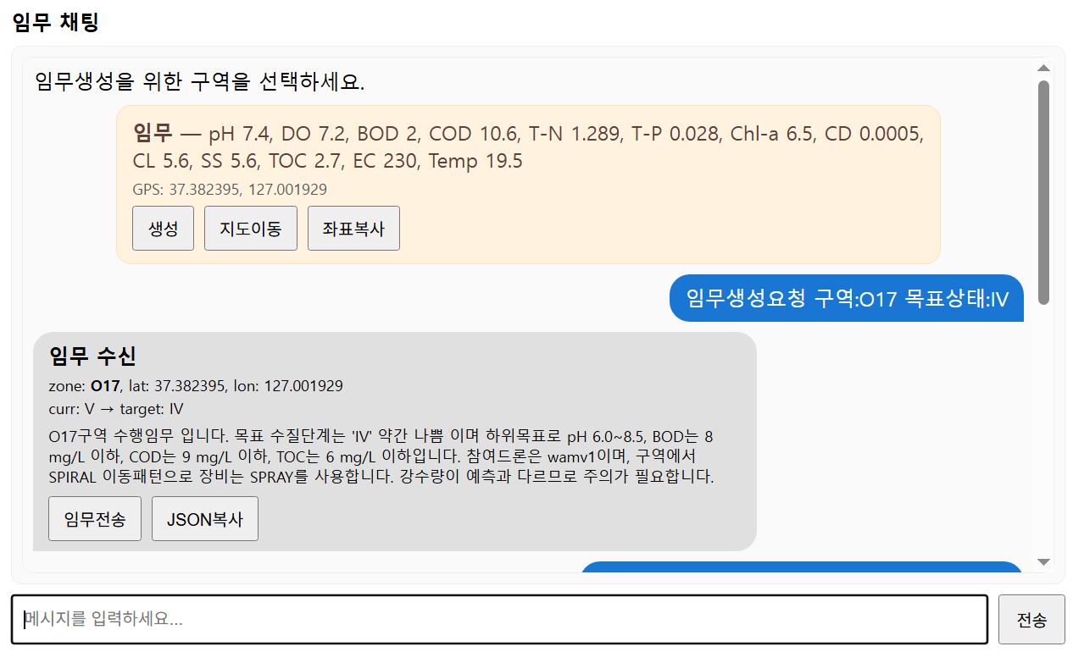Click the zone O17 lat/lon line
The image size is (1073, 652).
coord(196,386)
